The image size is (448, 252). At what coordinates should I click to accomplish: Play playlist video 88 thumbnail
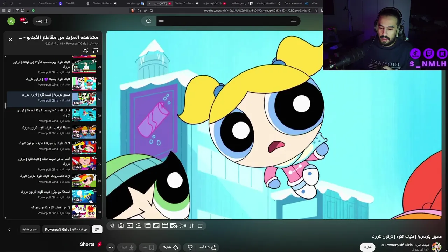pos(84,212)
